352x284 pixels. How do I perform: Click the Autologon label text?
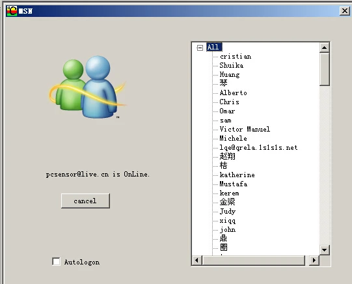82,263
